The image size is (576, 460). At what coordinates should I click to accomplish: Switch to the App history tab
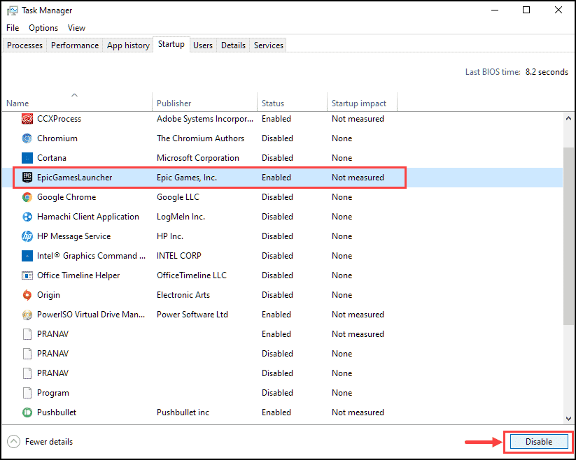128,45
